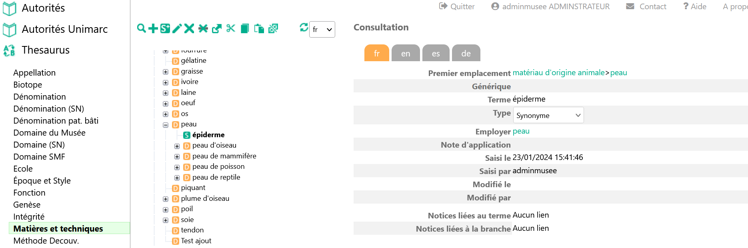The height and width of the screenshot is (248, 748).
Task: Open the matériau d'origine animale link
Action: [559, 73]
